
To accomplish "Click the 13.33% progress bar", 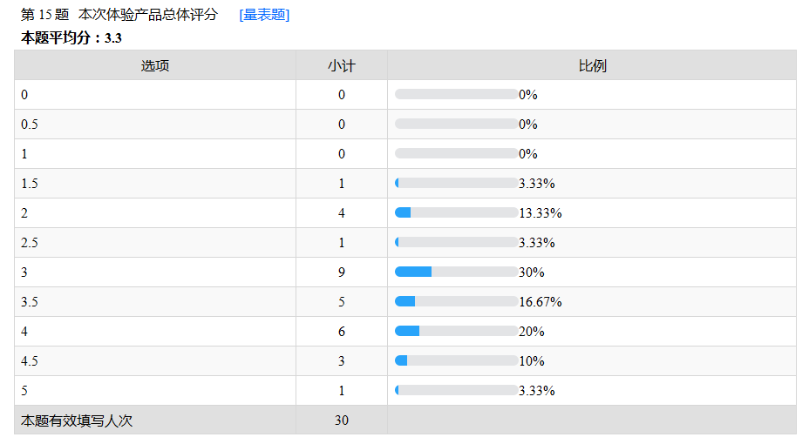I will coord(456,212).
